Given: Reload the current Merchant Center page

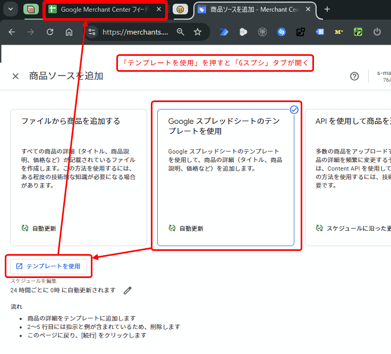Looking at the screenshot, I should (x=50, y=32).
